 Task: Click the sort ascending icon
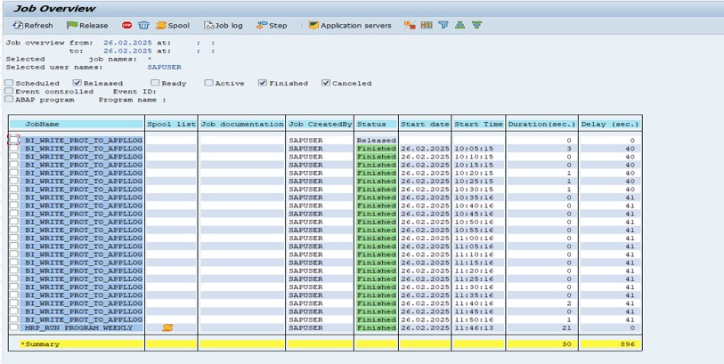click(x=460, y=26)
